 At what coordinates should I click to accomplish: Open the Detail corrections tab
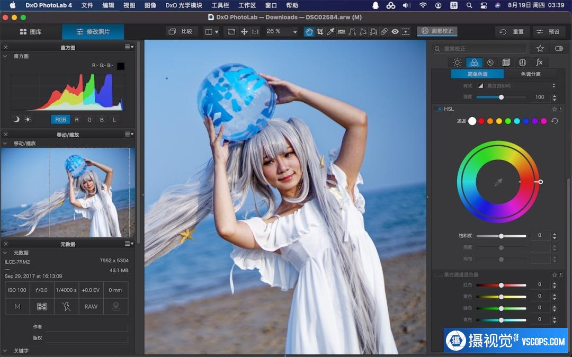[490, 63]
